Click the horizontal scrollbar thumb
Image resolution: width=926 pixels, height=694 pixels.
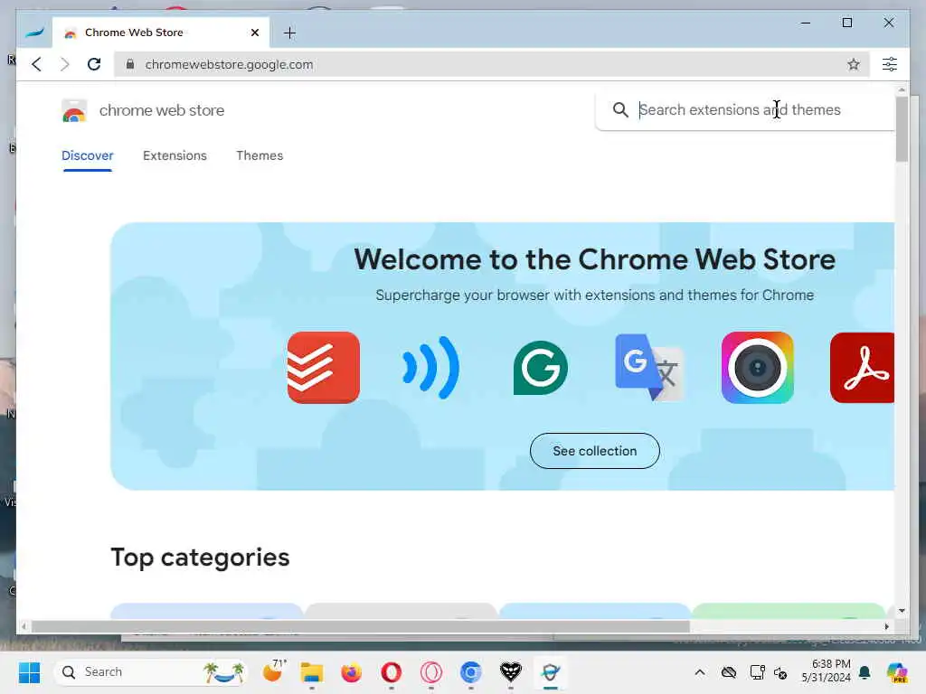(x=360, y=627)
